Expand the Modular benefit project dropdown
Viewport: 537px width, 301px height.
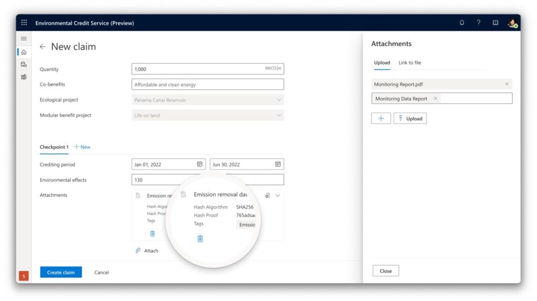(278, 115)
